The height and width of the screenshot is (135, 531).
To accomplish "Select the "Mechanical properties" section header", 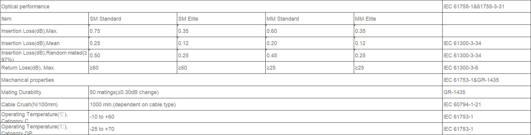I will pyautogui.click(x=28, y=80).
